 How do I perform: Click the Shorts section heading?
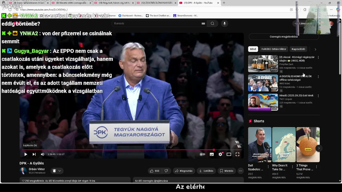259,121
